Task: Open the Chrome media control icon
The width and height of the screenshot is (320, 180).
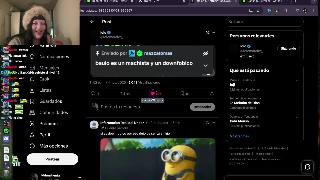Action: [x=297, y=10]
